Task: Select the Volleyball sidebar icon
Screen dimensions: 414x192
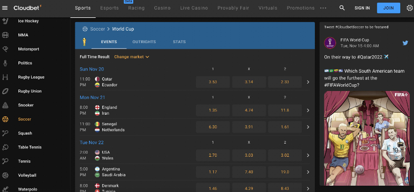Action: tap(5, 175)
